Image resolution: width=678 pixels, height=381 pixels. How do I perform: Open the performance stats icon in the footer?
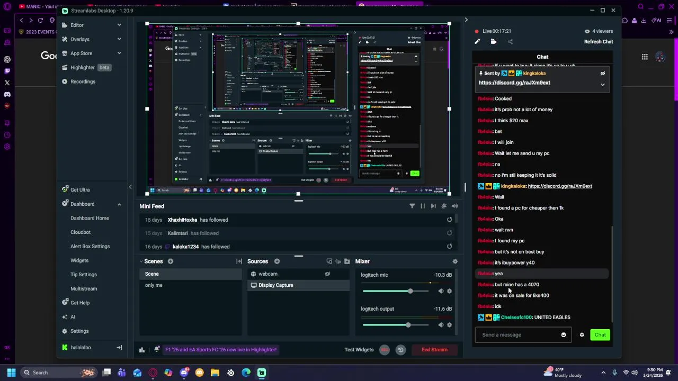point(142,350)
